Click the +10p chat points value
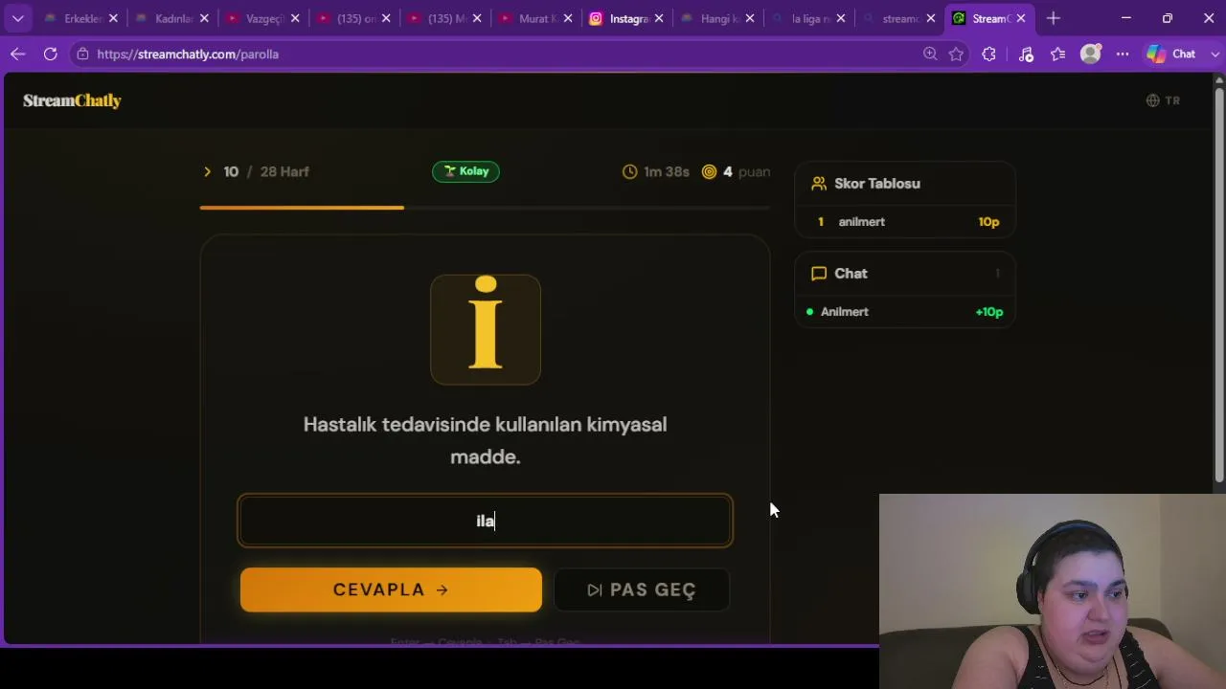Screen dimensions: 1226x689 click(x=989, y=312)
